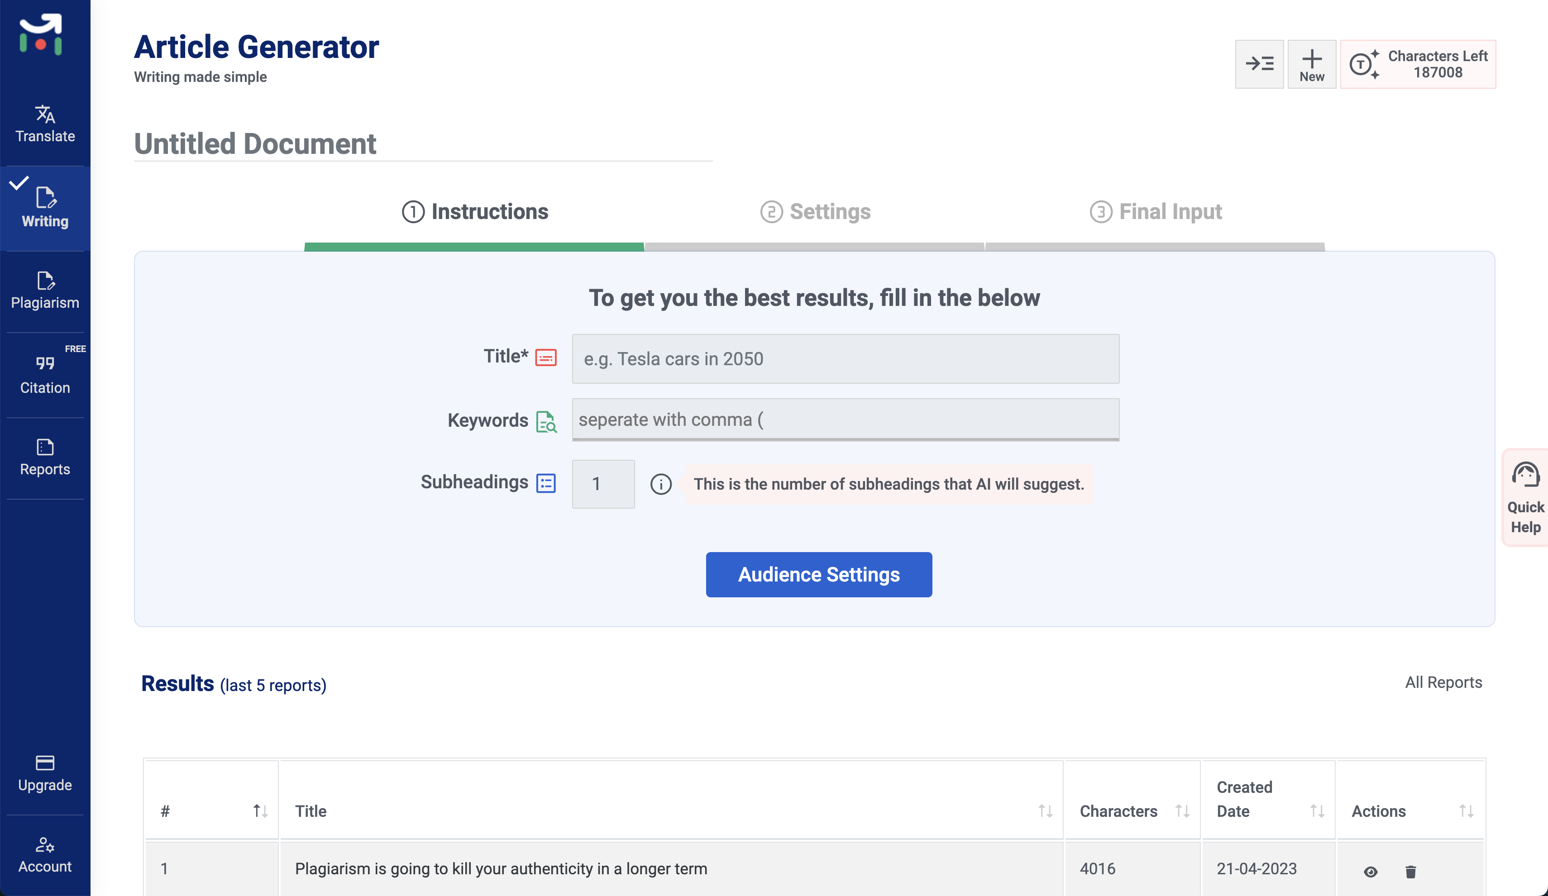The height and width of the screenshot is (896, 1548).
Task: Sort the table by Title column
Action: [x=1046, y=810]
